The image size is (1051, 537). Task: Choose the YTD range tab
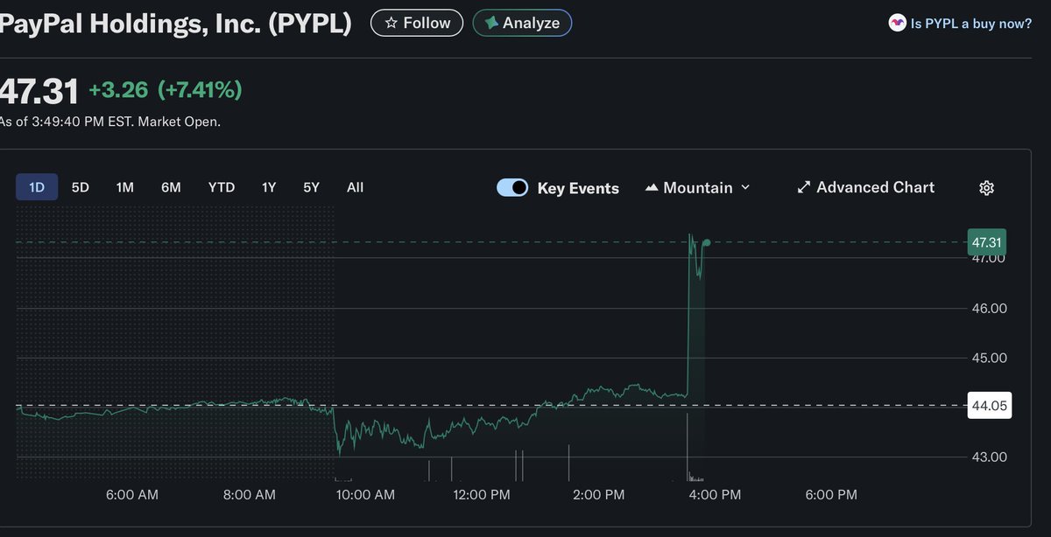222,187
